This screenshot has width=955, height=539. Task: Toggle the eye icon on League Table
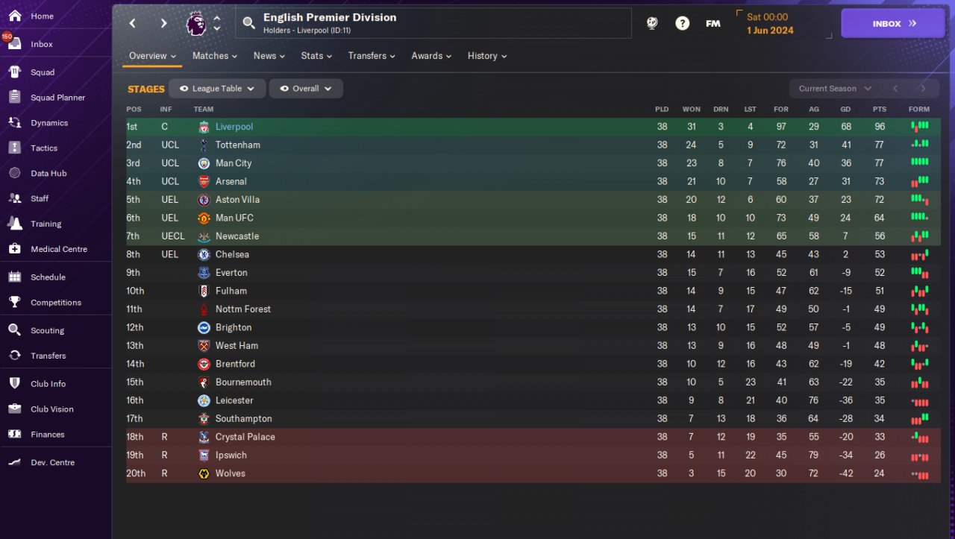pos(184,89)
